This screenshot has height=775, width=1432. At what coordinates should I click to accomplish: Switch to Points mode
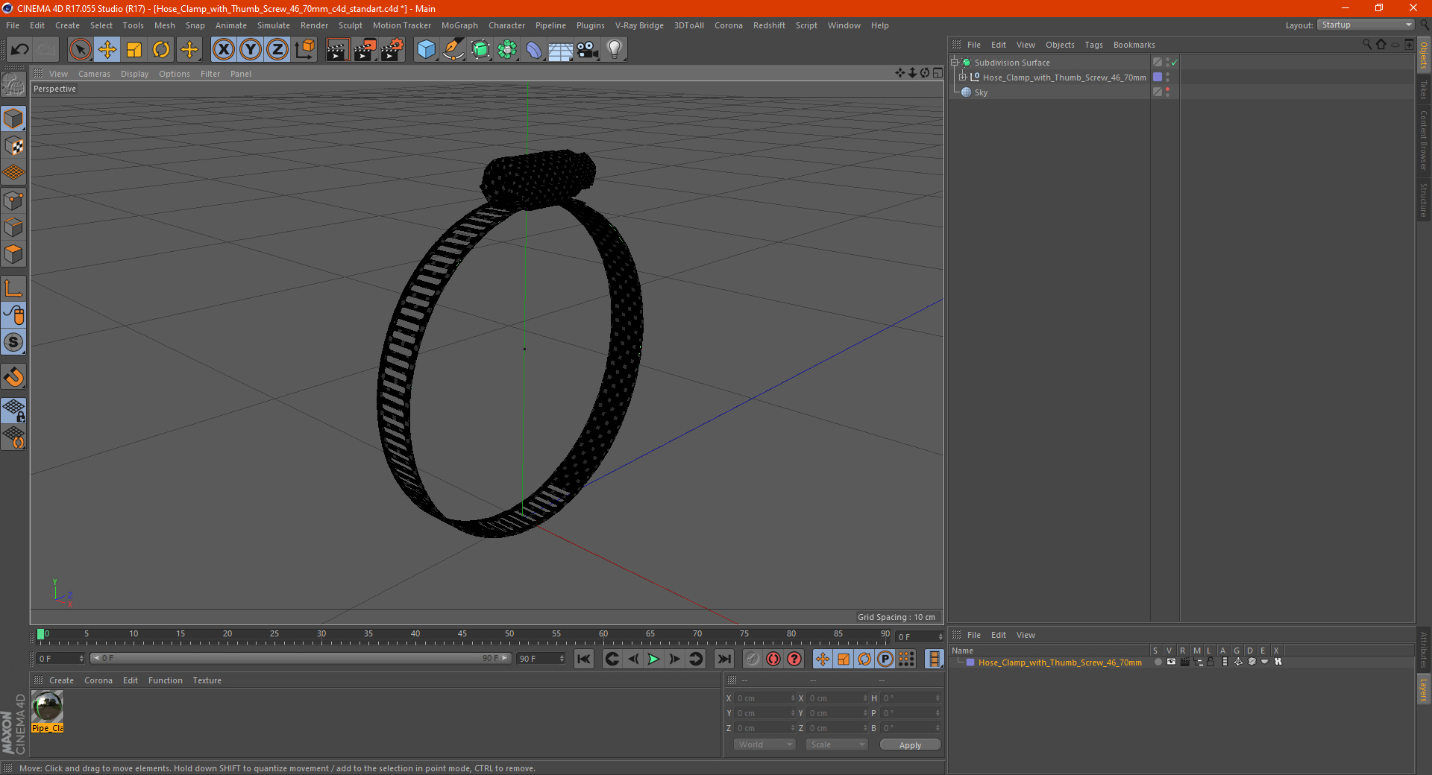coord(13,200)
